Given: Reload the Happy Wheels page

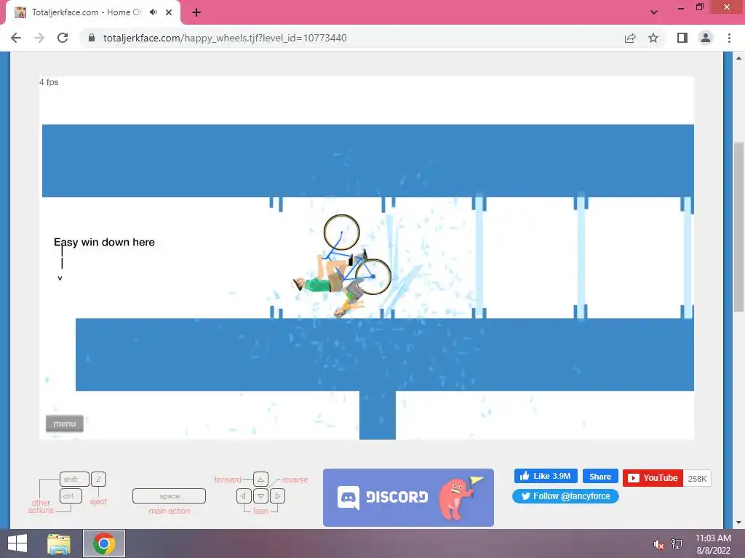Looking at the screenshot, I should tap(63, 38).
